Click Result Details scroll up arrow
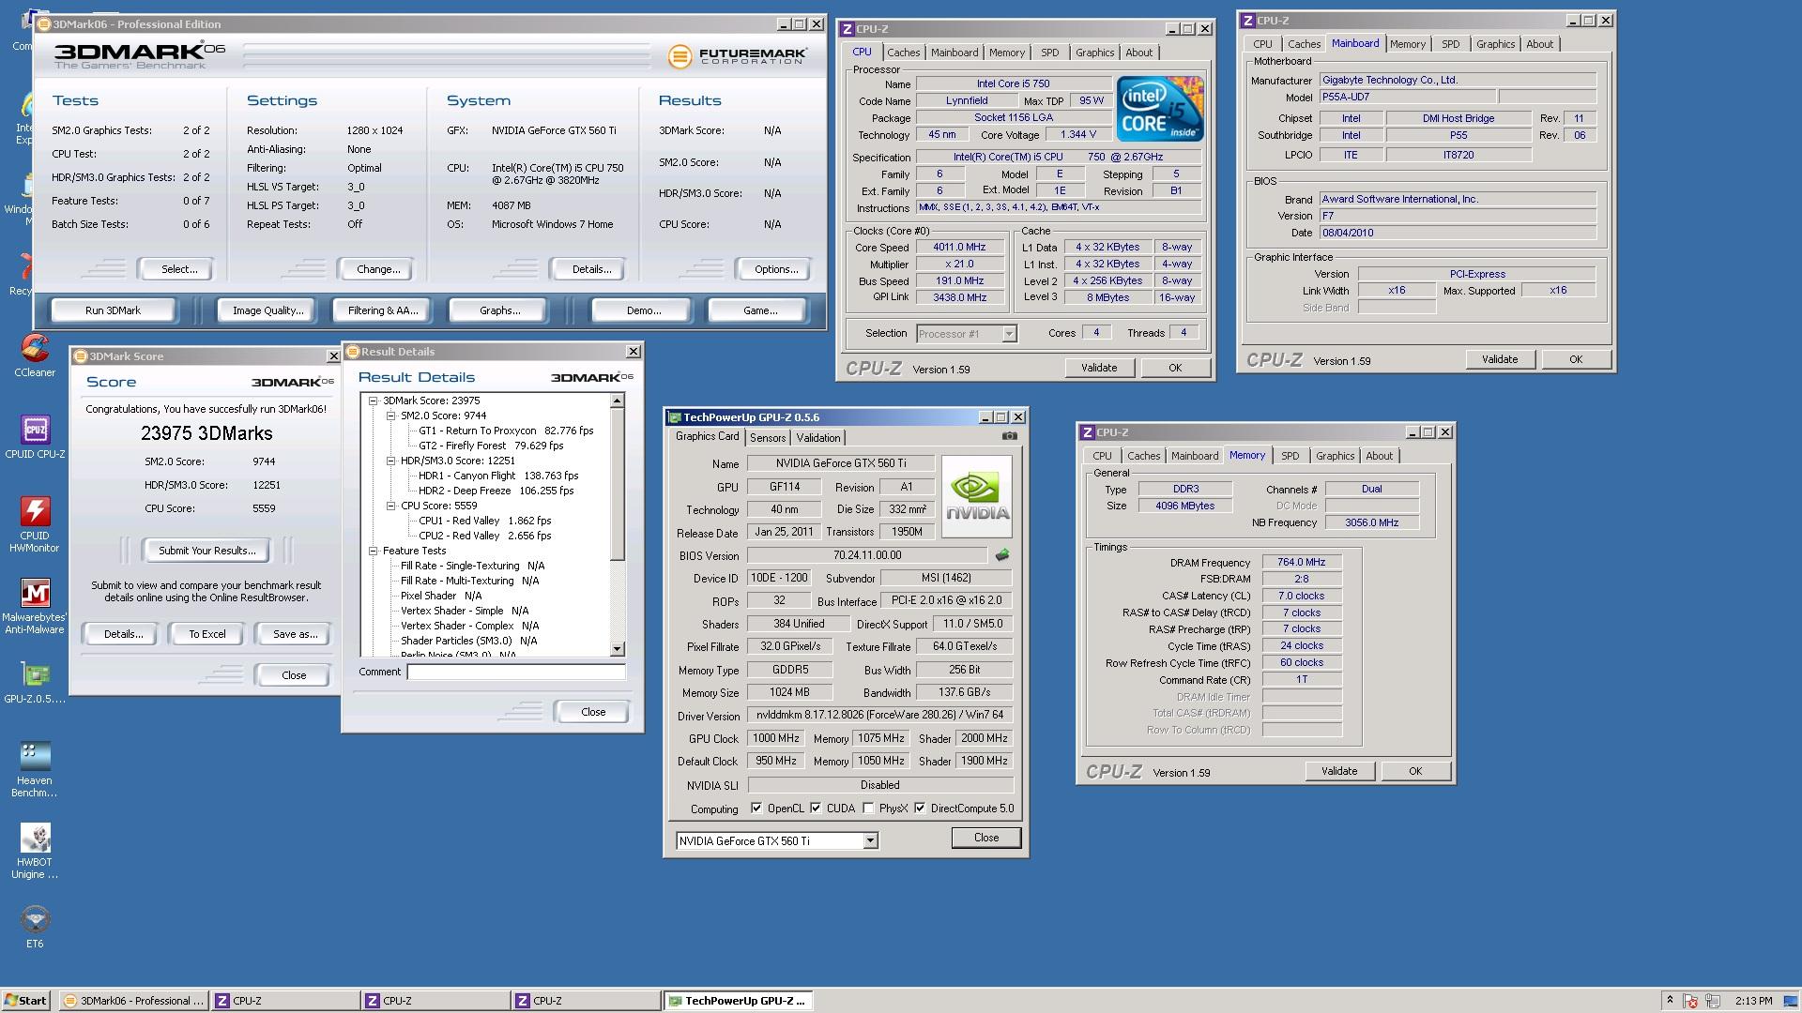The image size is (1802, 1013). [617, 401]
